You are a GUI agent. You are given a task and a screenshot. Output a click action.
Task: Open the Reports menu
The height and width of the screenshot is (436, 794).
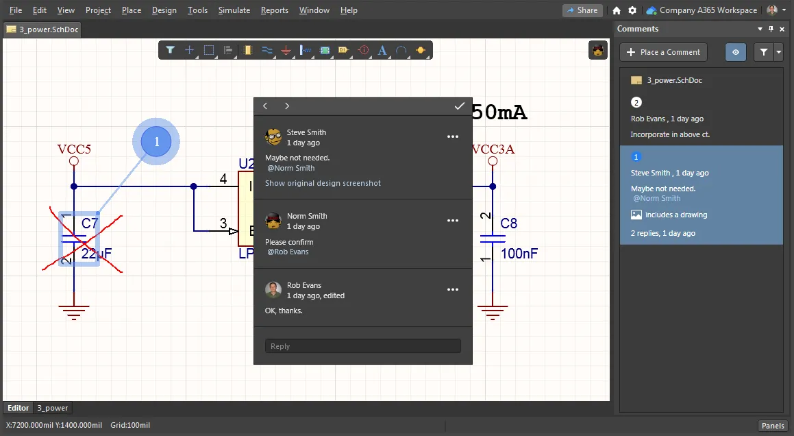275,10
